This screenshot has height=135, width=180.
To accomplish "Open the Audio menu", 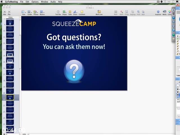I will (53, 2).
